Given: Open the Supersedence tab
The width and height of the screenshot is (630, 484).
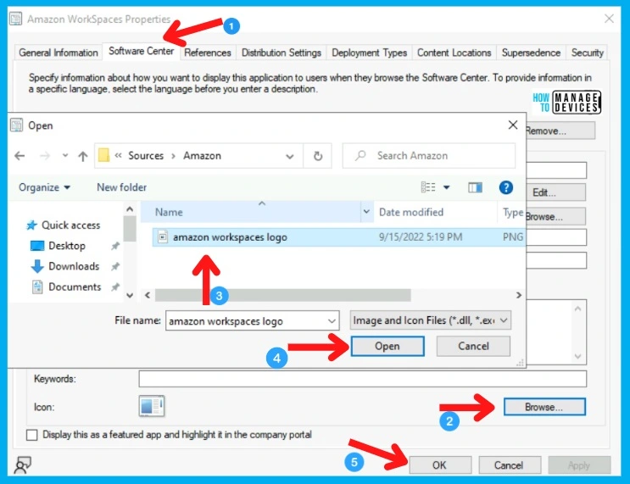Looking at the screenshot, I should pos(531,53).
